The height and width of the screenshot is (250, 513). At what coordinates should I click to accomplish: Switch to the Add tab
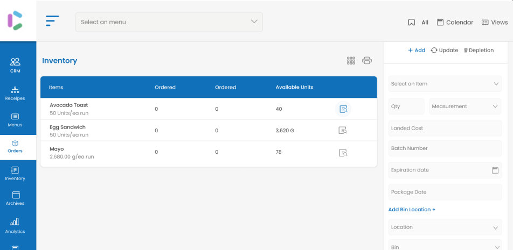pos(417,50)
